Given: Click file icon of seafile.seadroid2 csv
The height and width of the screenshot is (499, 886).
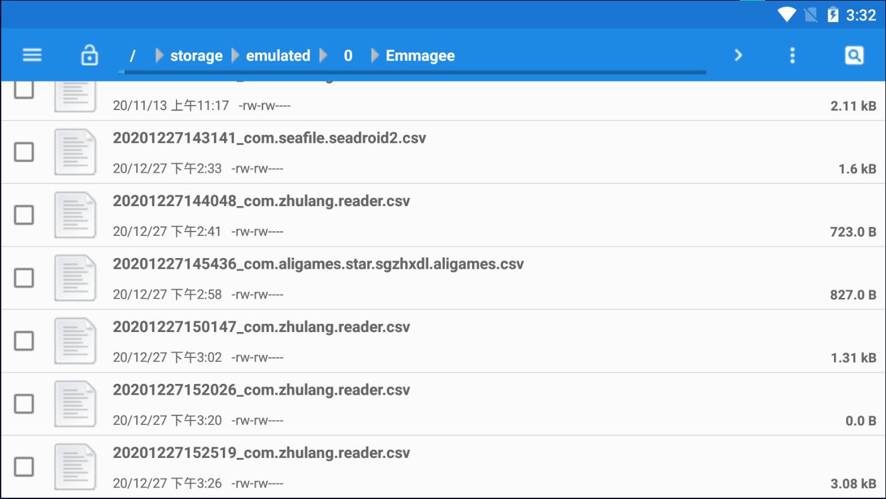Looking at the screenshot, I should pos(75,152).
